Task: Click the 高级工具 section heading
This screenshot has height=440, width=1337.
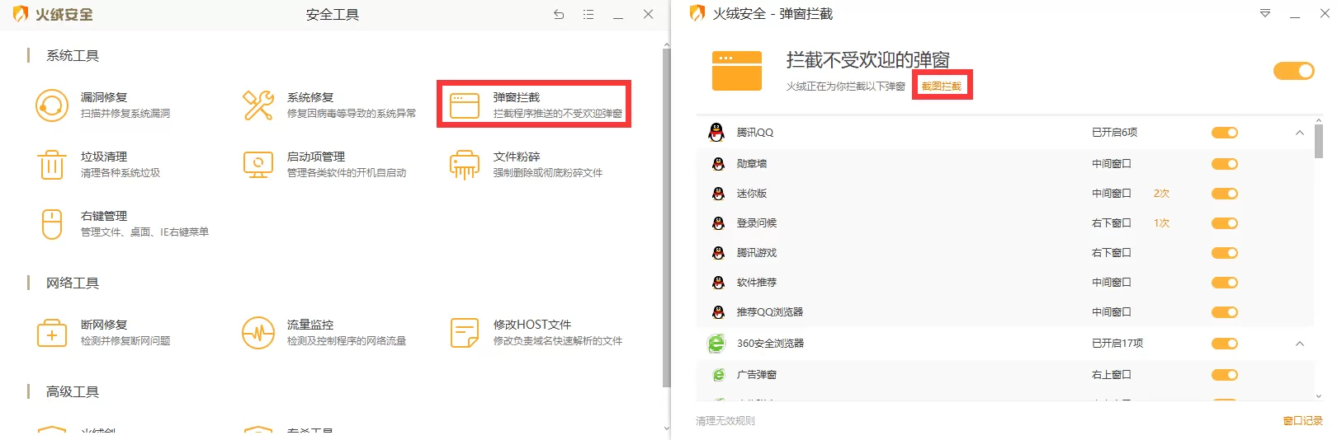Action: pos(73,392)
